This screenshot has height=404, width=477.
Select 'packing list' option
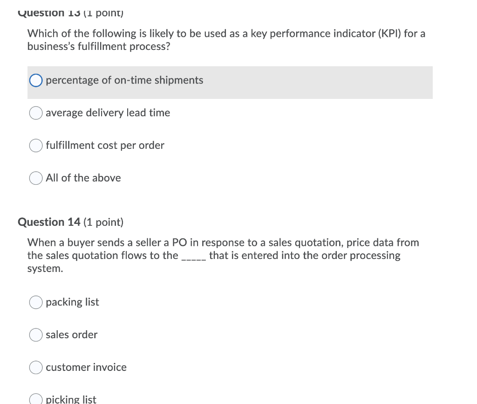35,302
